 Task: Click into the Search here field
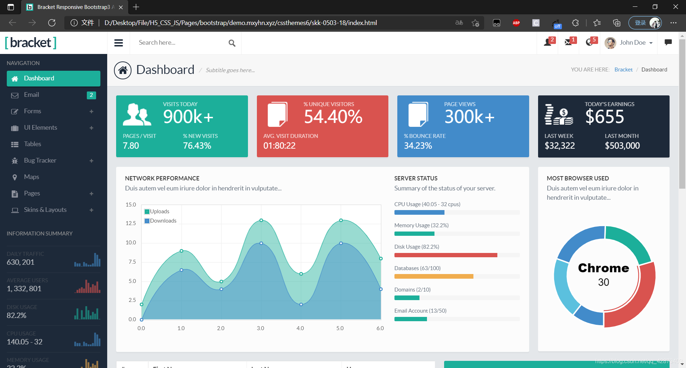(180, 43)
